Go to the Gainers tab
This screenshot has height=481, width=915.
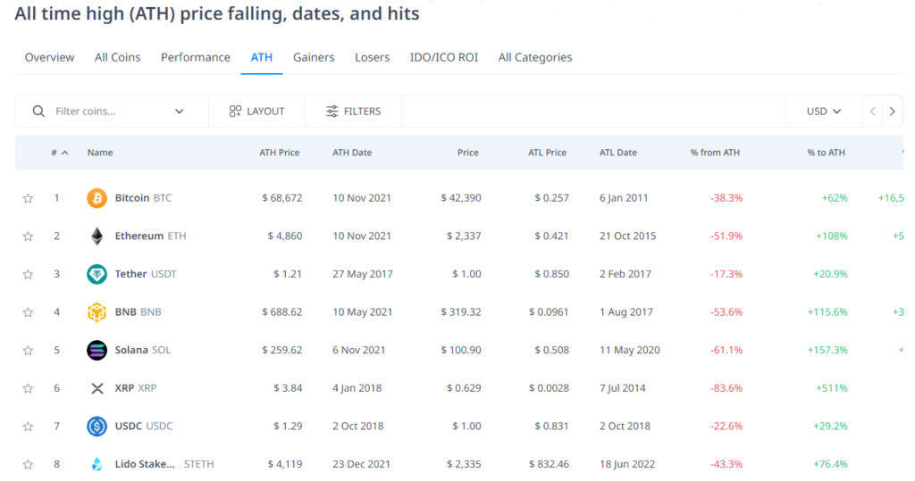(314, 57)
